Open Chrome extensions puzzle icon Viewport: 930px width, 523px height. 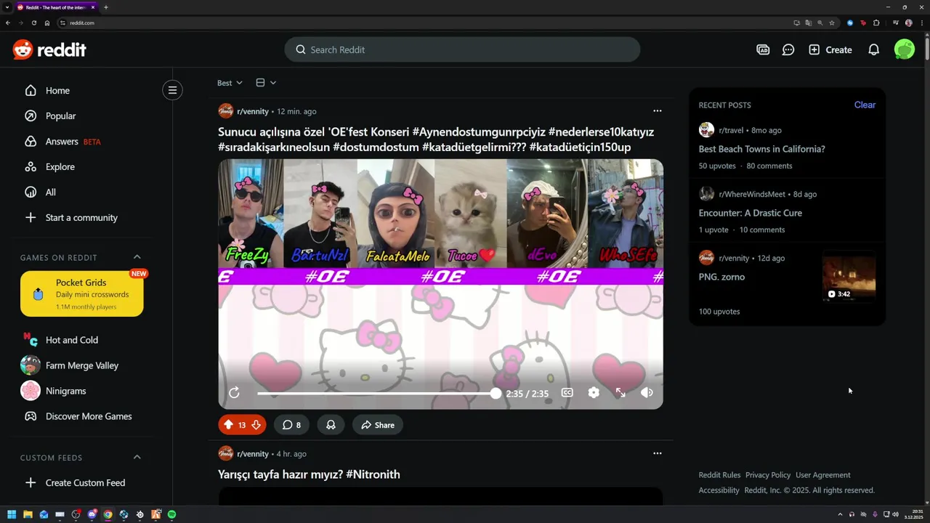pos(876,23)
